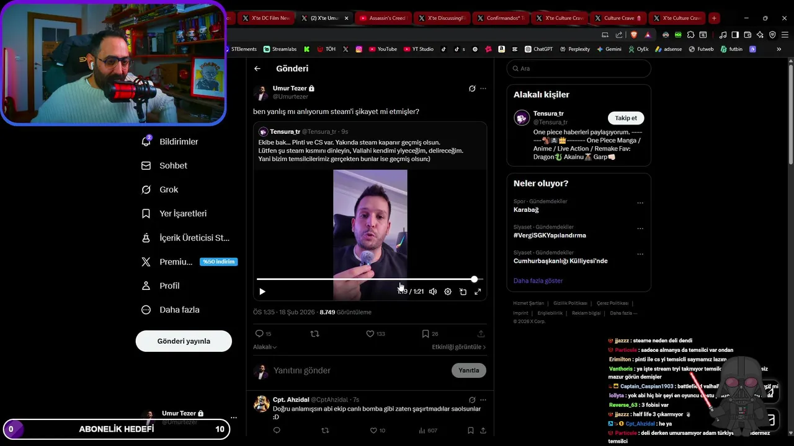Open three-dot menu on Cpt. Ahzidal's reply
794x446 pixels.
[x=483, y=400]
